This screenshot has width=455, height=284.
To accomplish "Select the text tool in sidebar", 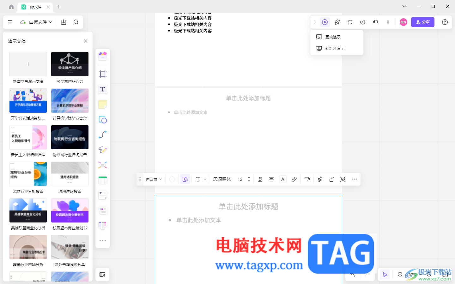I will click(103, 89).
